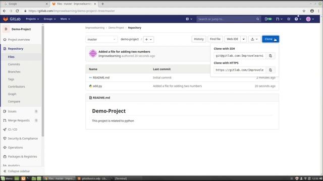
Task: Click the Demo-Project breadcrumb link
Action: 116,28
